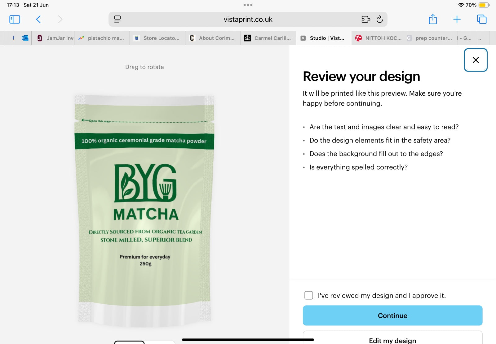The image size is (496, 344).
Task: Click the extensions icon in address bar
Action: (x=366, y=20)
